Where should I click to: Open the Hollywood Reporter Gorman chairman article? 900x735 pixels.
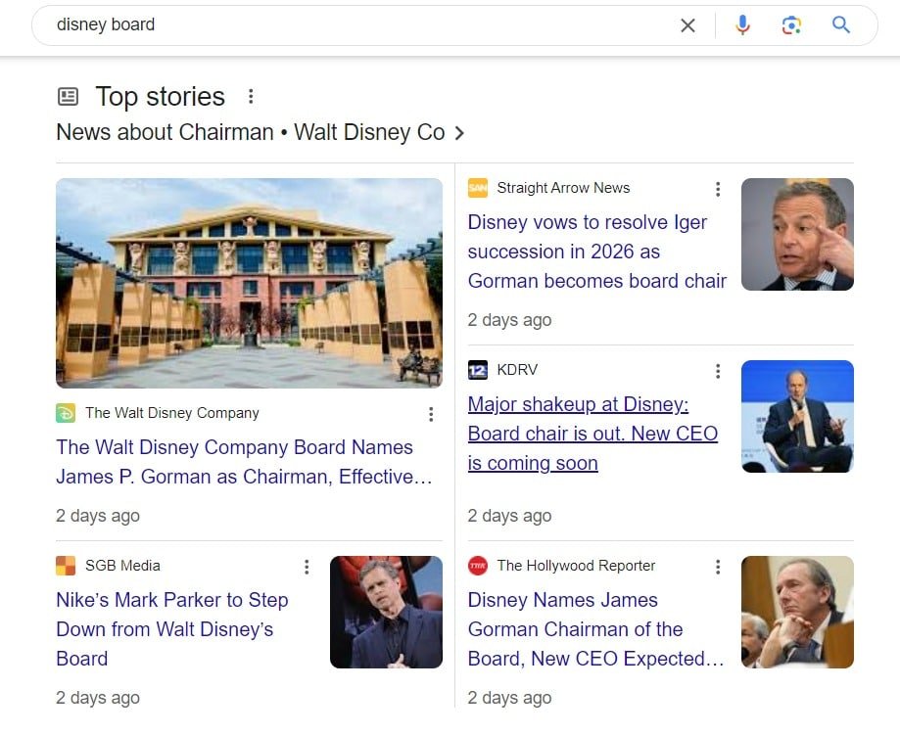[x=595, y=629]
